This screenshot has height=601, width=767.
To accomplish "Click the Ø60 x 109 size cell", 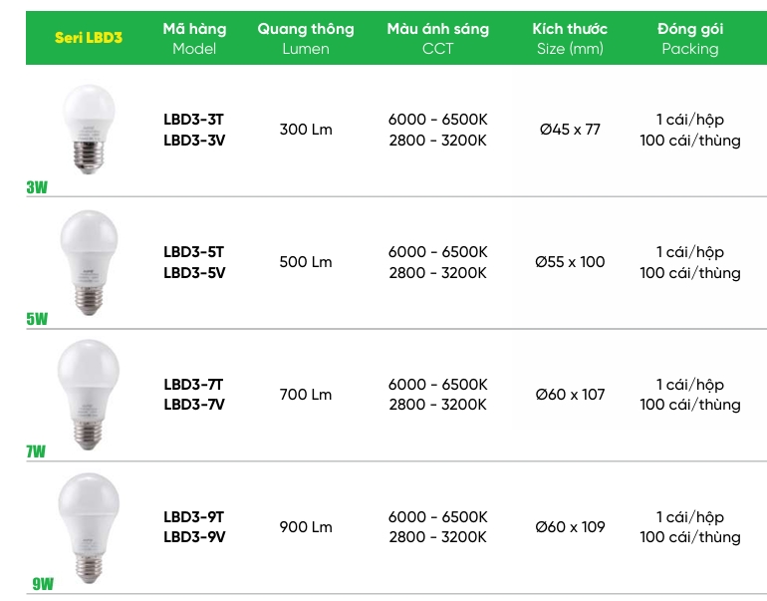I will [570, 526].
